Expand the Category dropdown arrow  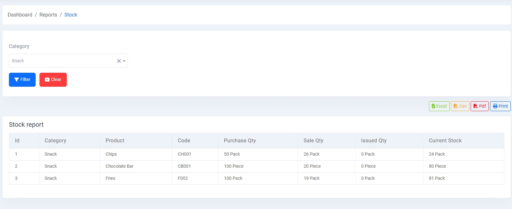click(x=124, y=61)
